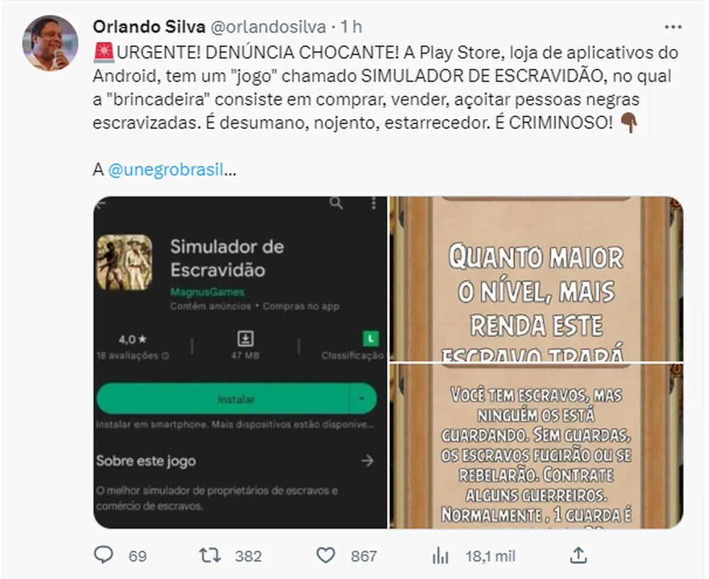Click the @unegrobrasil mention link
Image resolution: width=709 pixels, height=579 pixels.
pyautogui.click(x=165, y=169)
